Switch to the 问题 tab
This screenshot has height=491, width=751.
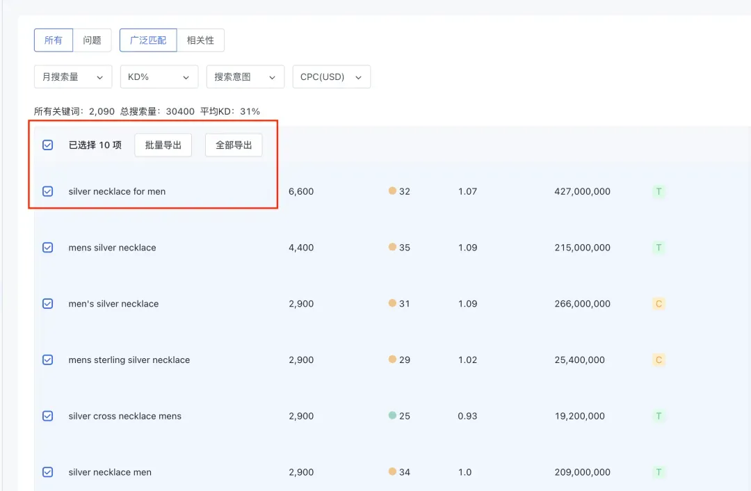(x=91, y=40)
